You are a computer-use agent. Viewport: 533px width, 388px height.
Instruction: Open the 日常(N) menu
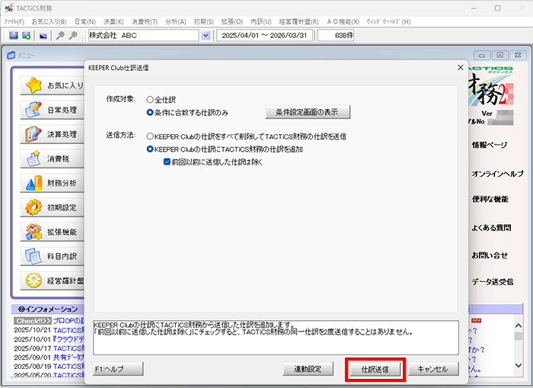85,21
